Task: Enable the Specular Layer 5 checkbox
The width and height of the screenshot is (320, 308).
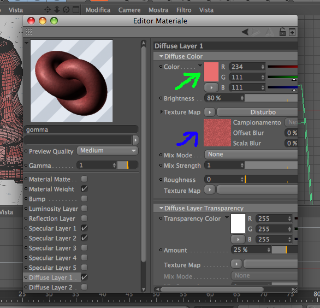Action: tap(84, 268)
